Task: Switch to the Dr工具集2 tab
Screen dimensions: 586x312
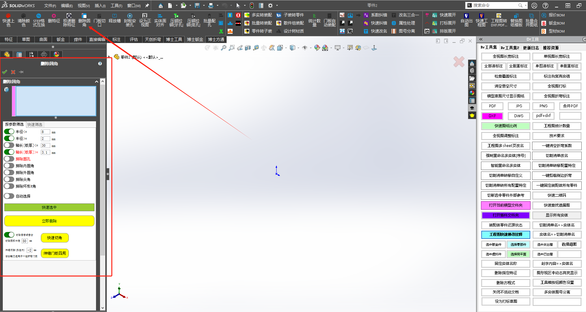Action: coord(510,48)
